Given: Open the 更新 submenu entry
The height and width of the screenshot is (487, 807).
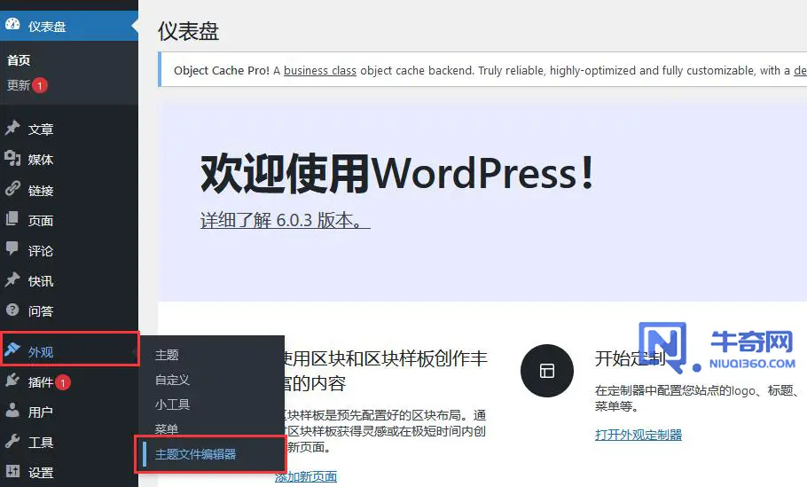Looking at the screenshot, I should 19,85.
